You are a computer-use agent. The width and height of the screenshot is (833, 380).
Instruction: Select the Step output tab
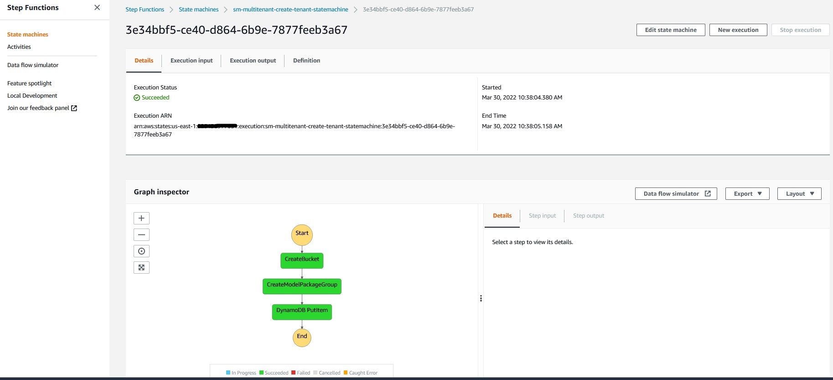coord(589,216)
